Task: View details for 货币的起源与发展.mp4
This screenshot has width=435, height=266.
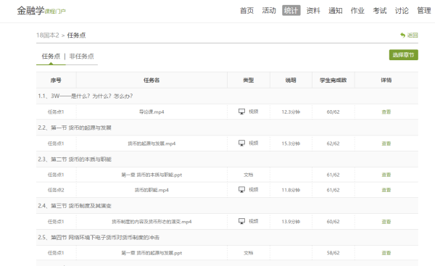Action: (x=386, y=144)
